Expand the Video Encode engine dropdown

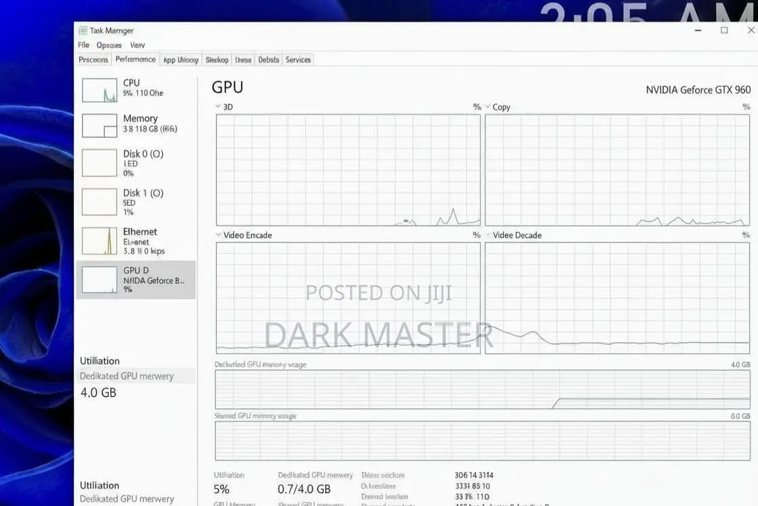218,234
